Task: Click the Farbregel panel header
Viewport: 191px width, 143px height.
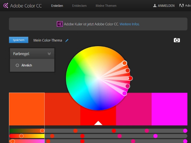Action: (x=32, y=54)
